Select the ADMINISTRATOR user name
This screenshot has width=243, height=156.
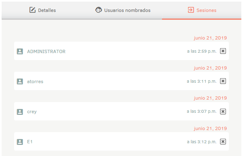click(x=46, y=51)
